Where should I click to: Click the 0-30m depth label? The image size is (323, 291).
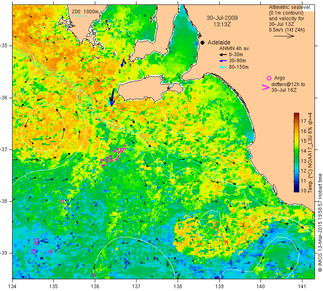(236, 55)
